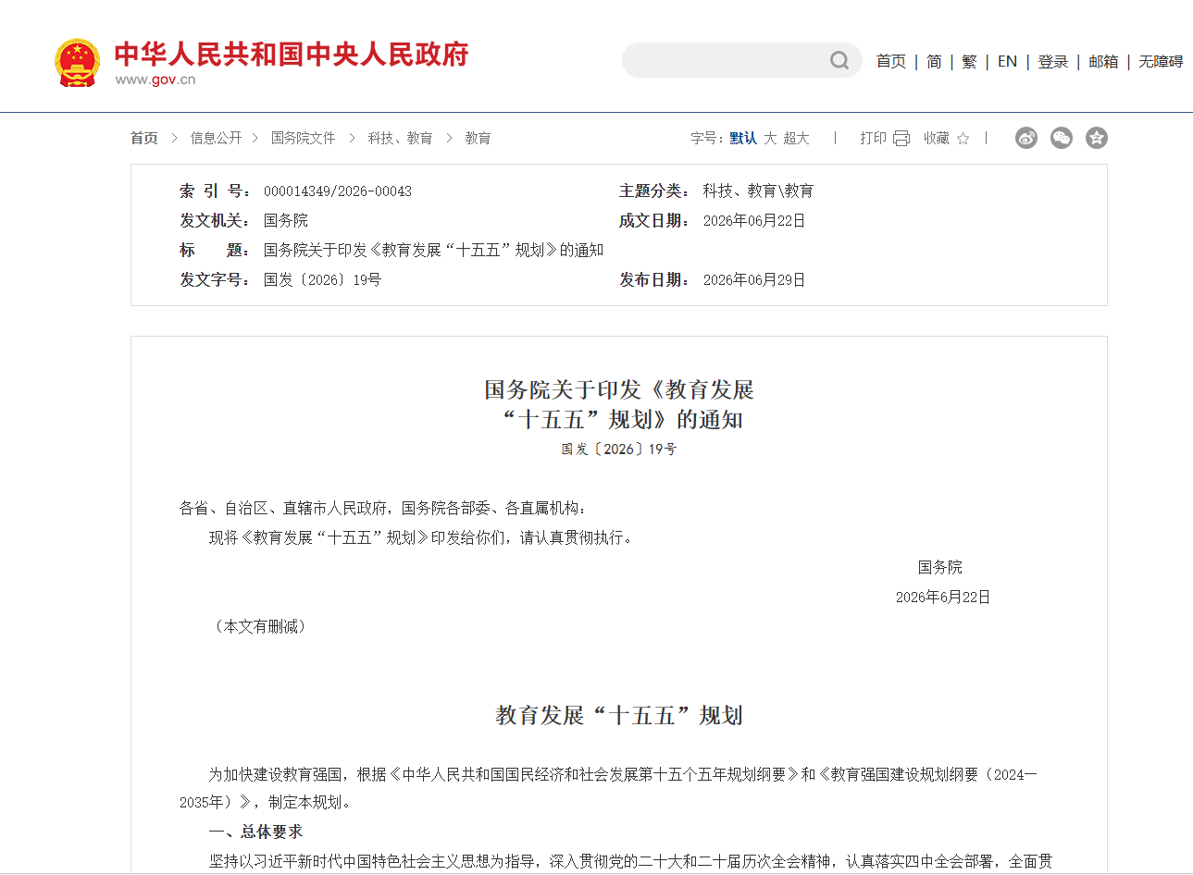The image size is (1193, 875).
Task: Click the 成文日期 value 2026年06月22日
Action: click(754, 221)
